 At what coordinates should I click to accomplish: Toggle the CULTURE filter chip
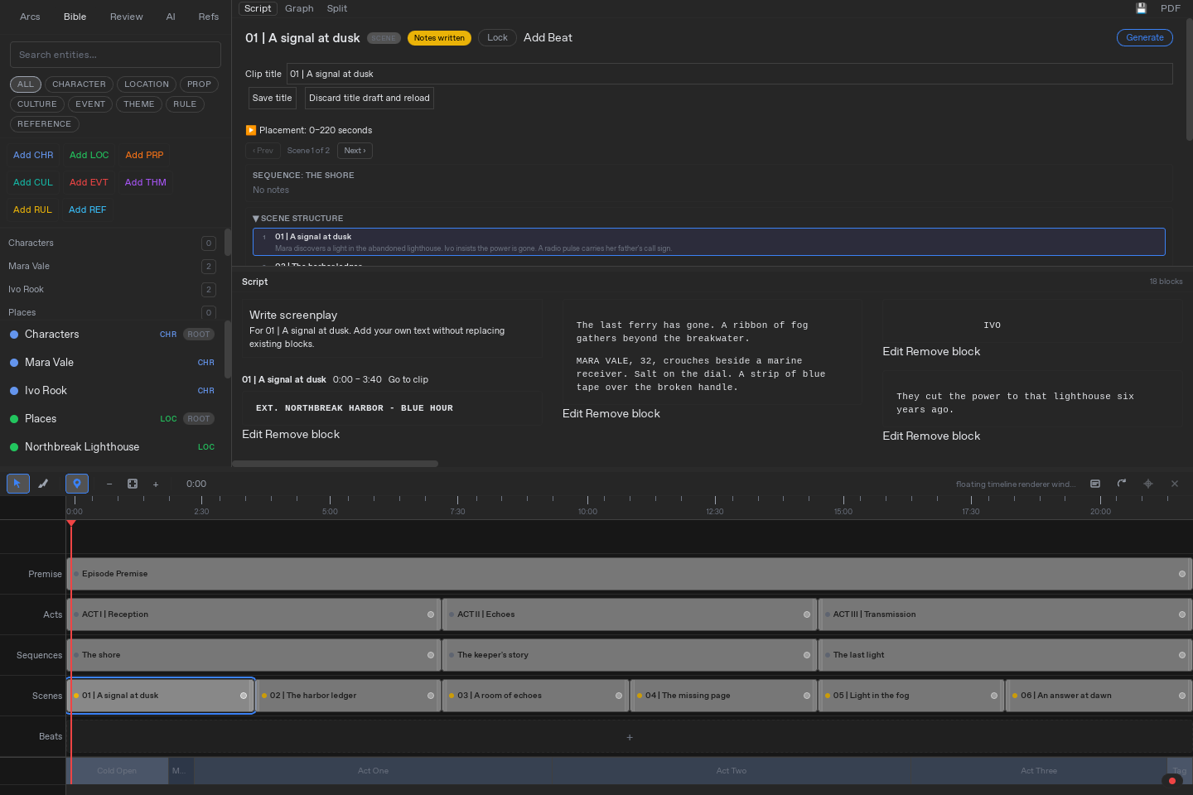point(37,104)
